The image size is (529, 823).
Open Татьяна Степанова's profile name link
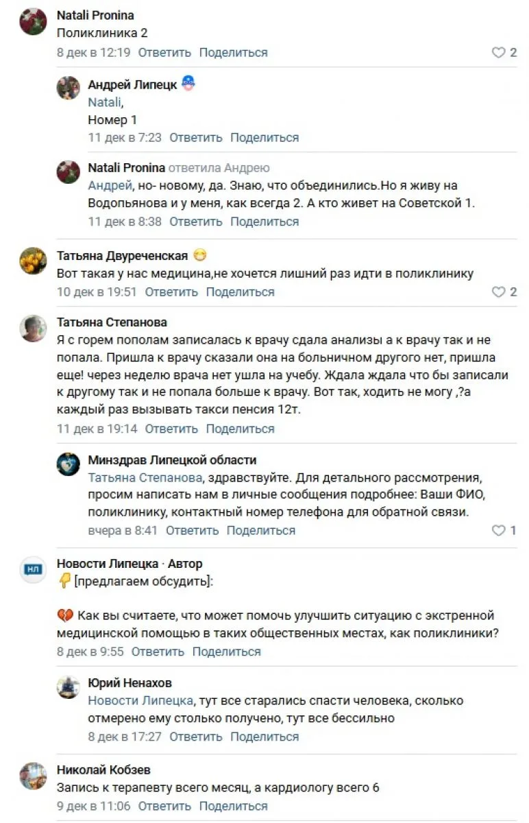click(112, 322)
